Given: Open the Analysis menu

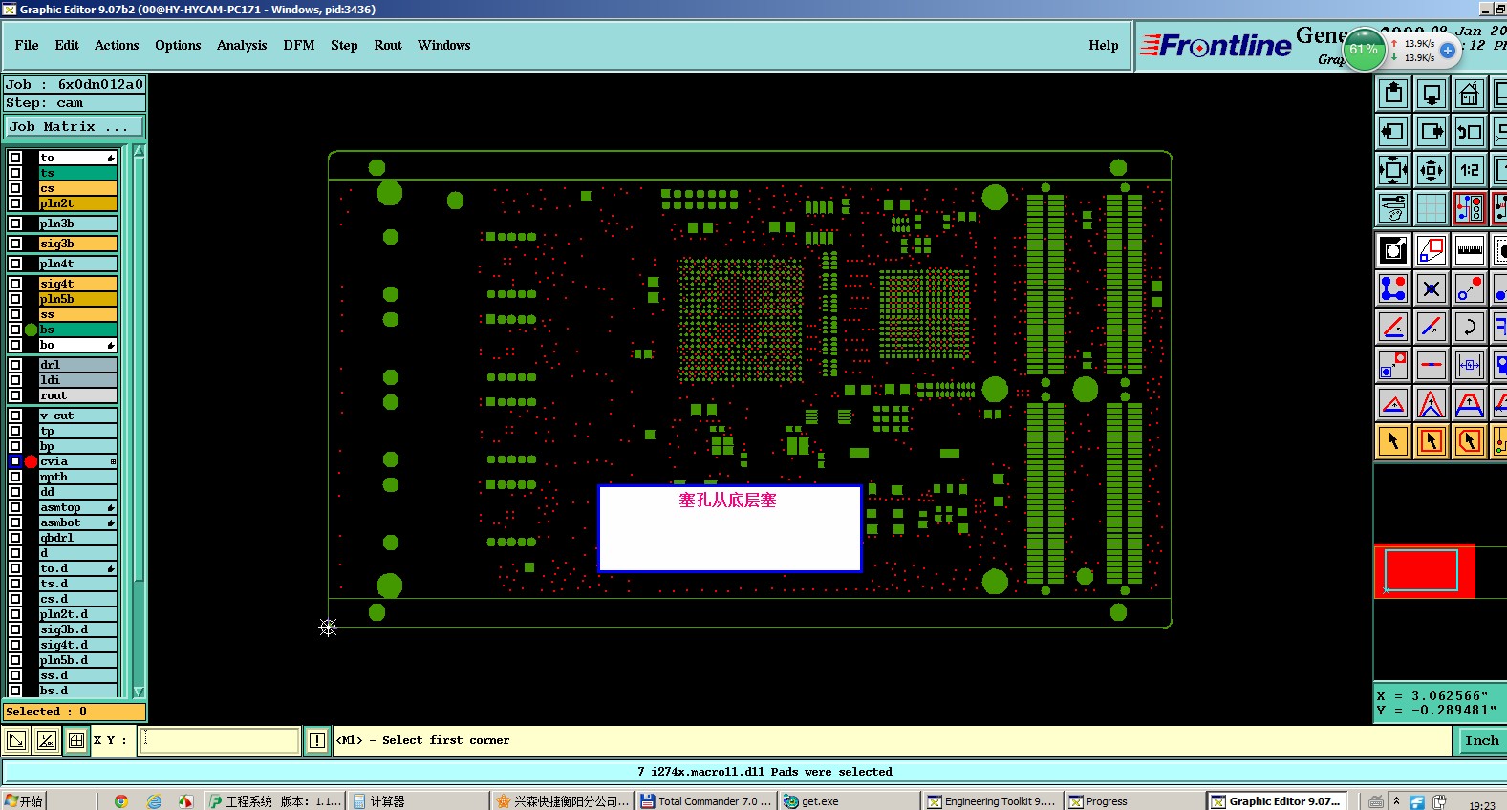Looking at the screenshot, I should [x=242, y=45].
